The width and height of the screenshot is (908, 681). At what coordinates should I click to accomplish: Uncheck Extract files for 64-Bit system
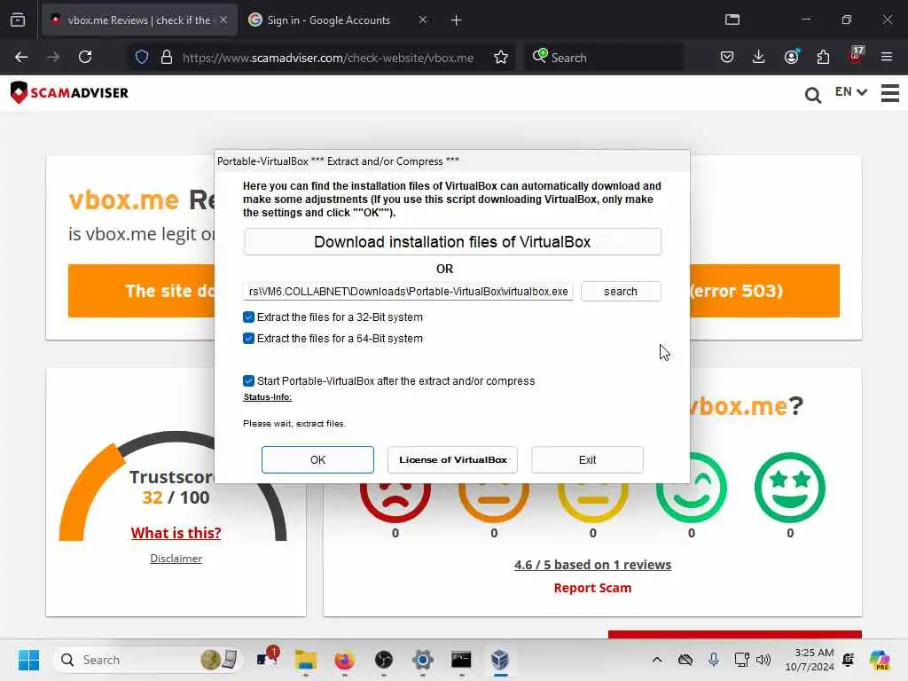pyautogui.click(x=248, y=338)
